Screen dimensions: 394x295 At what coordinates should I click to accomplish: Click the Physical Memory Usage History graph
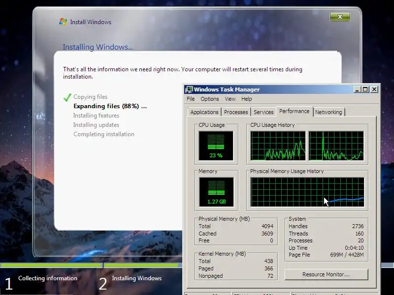coord(307,192)
